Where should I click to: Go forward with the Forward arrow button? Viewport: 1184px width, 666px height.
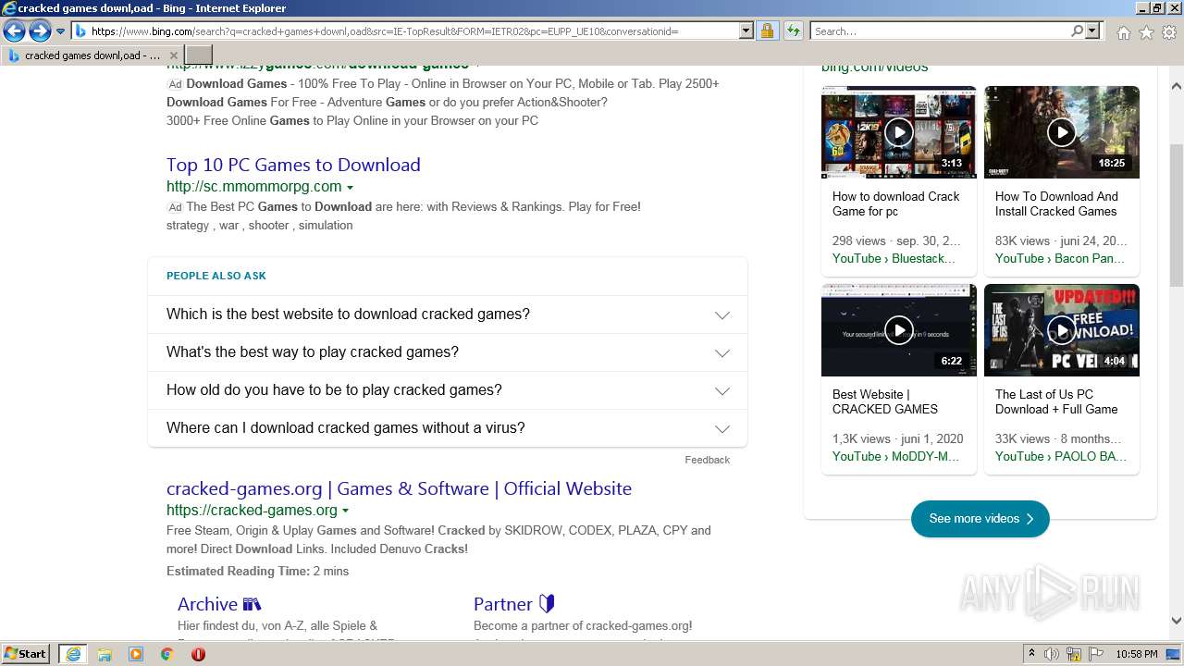tap(40, 31)
